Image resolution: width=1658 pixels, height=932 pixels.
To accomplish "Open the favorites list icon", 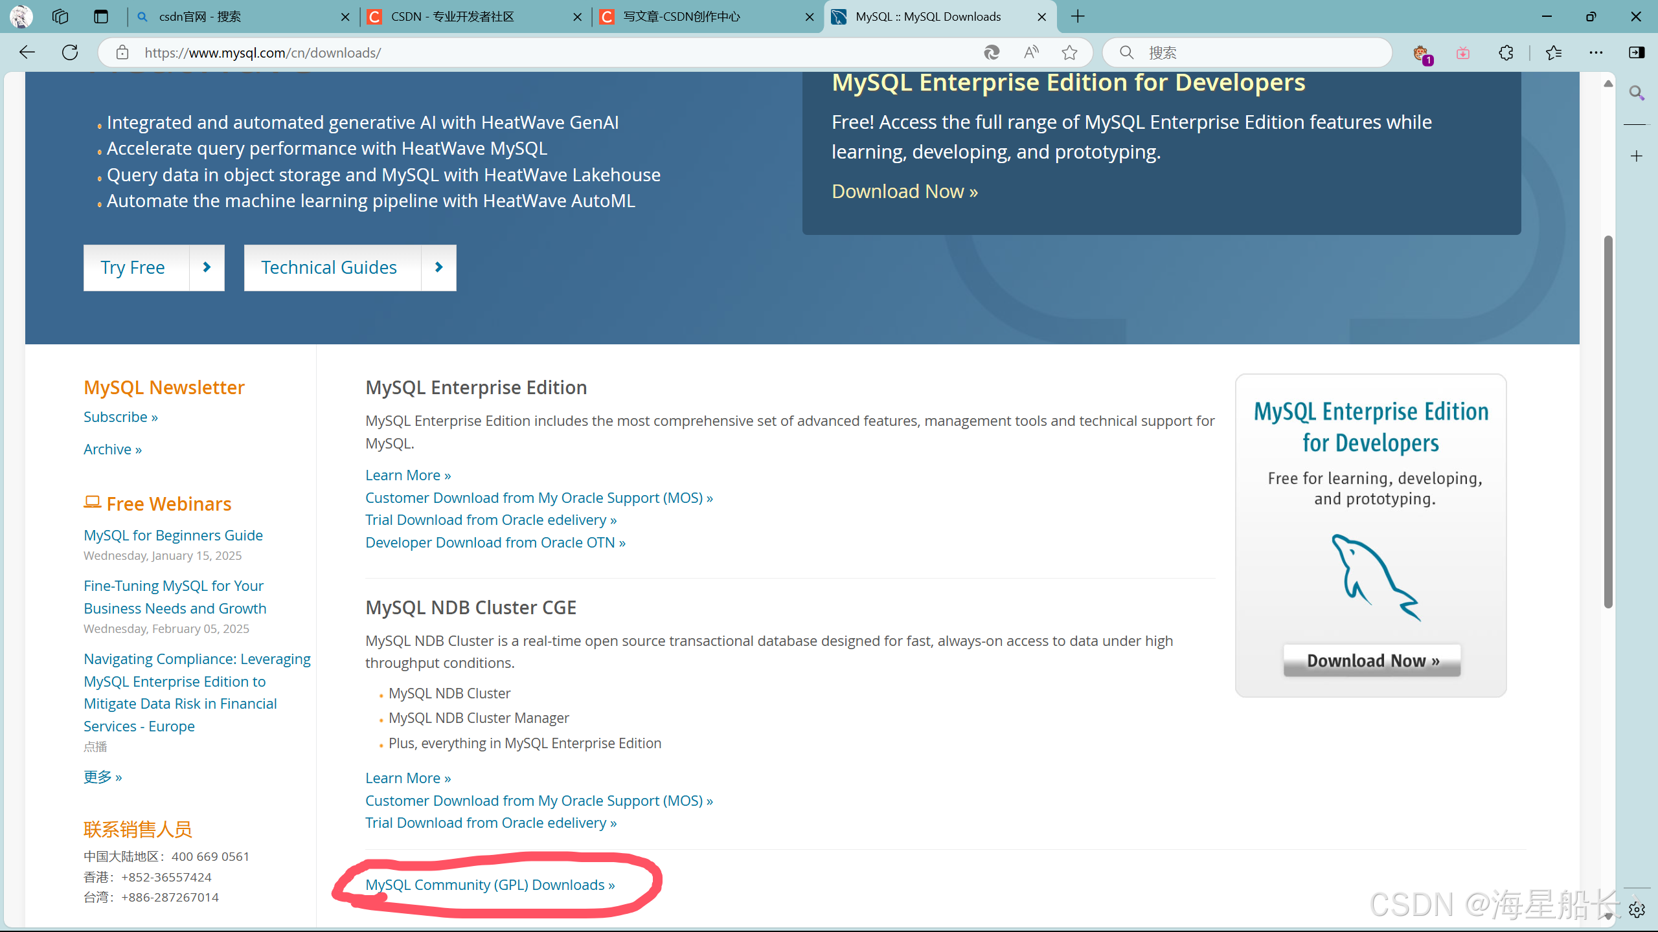I will click(x=1554, y=52).
